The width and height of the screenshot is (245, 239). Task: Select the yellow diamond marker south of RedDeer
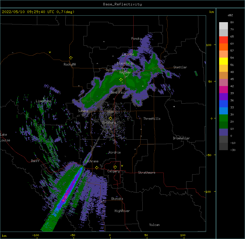pyautogui.click(x=121, y=80)
